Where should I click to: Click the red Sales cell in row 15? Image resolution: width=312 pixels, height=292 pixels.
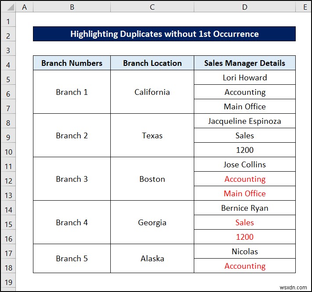[245, 223]
